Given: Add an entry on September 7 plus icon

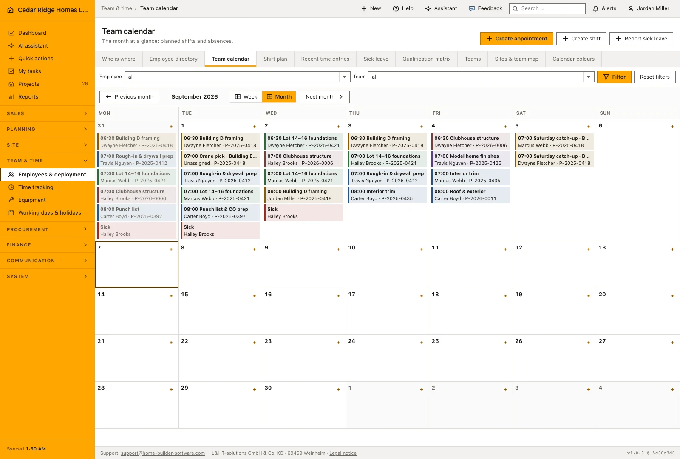Looking at the screenshot, I should 171,249.
